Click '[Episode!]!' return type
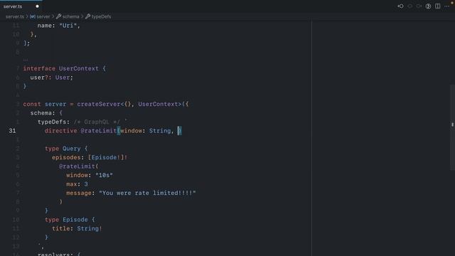The width and height of the screenshot is (455, 256). (107, 158)
